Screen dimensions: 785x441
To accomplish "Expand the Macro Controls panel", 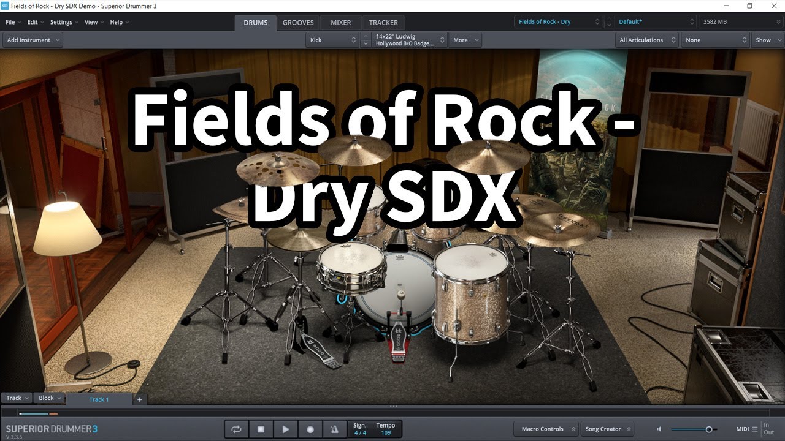I will [x=546, y=429].
